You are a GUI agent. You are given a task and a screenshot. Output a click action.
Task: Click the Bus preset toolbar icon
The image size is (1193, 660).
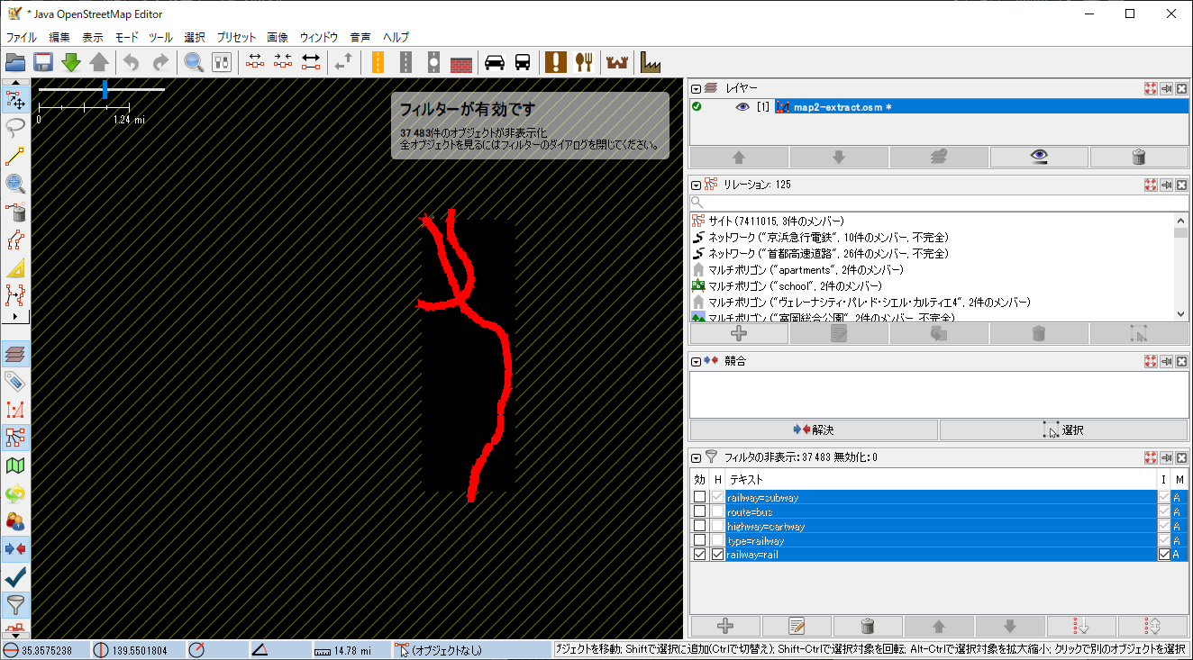pos(523,62)
